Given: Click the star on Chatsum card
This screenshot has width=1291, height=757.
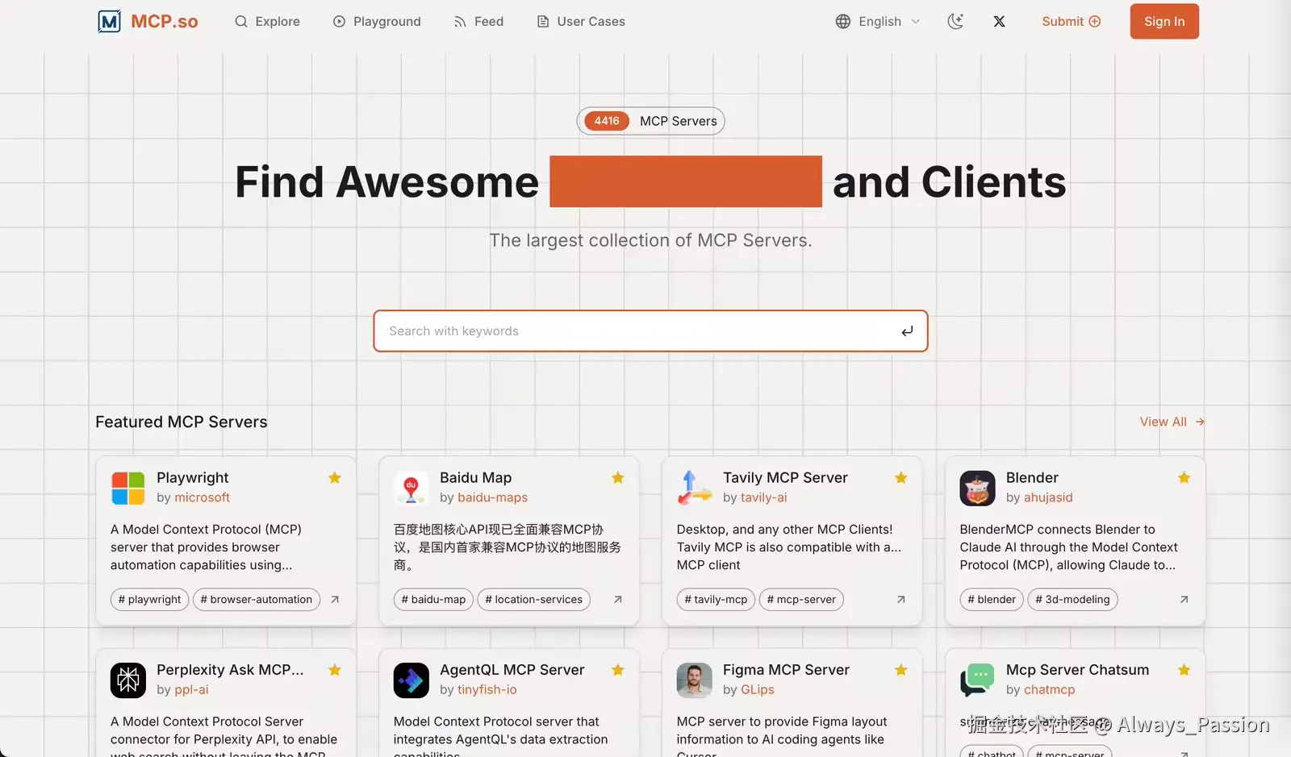Looking at the screenshot, I should pos(1184,670).
